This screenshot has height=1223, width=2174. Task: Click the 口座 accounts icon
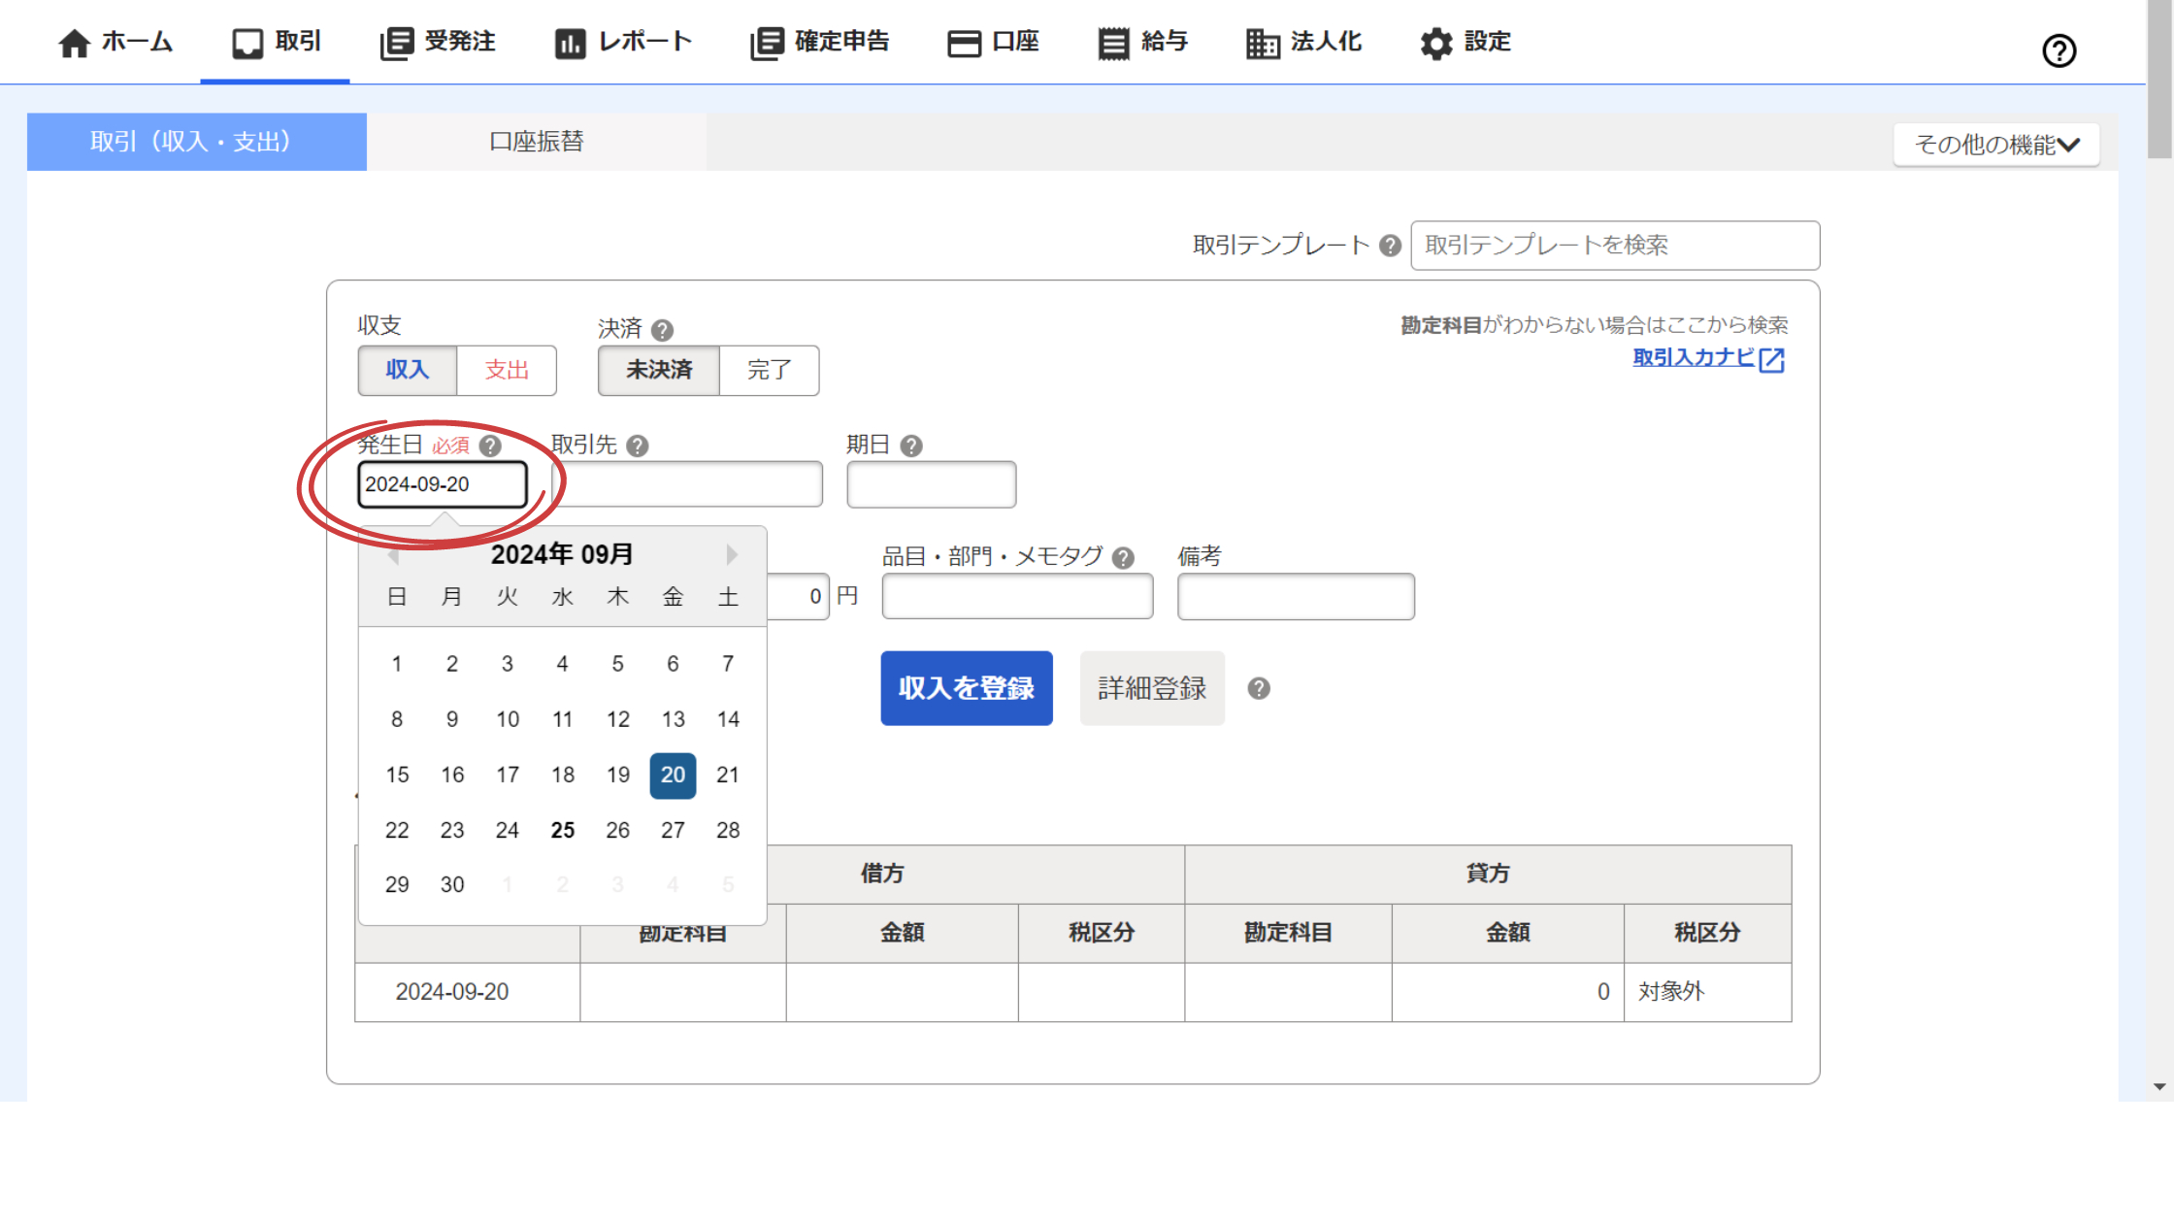(965, 42)
